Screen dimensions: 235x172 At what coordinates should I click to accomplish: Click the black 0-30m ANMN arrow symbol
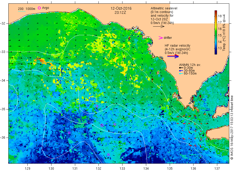[x=181, y=68]
